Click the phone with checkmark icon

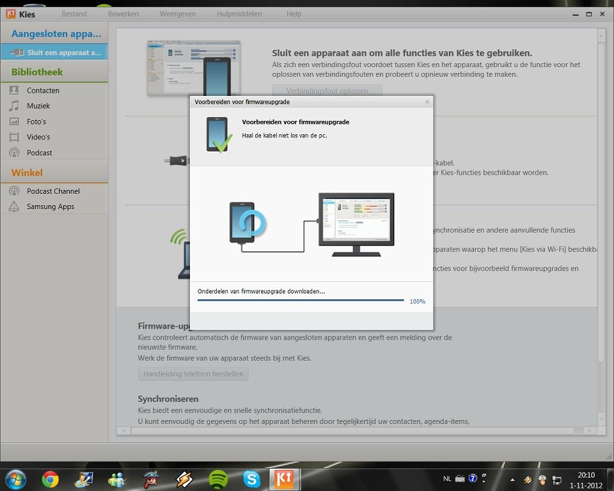coord(219,135)
